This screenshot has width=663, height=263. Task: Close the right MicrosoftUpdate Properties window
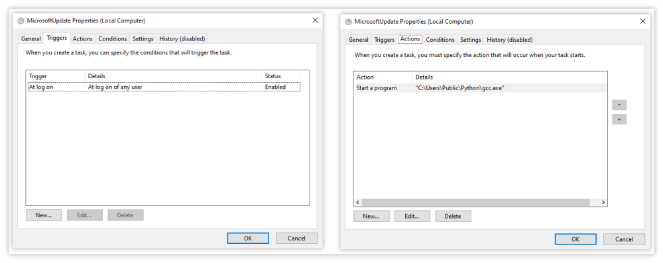click(642, 21)
